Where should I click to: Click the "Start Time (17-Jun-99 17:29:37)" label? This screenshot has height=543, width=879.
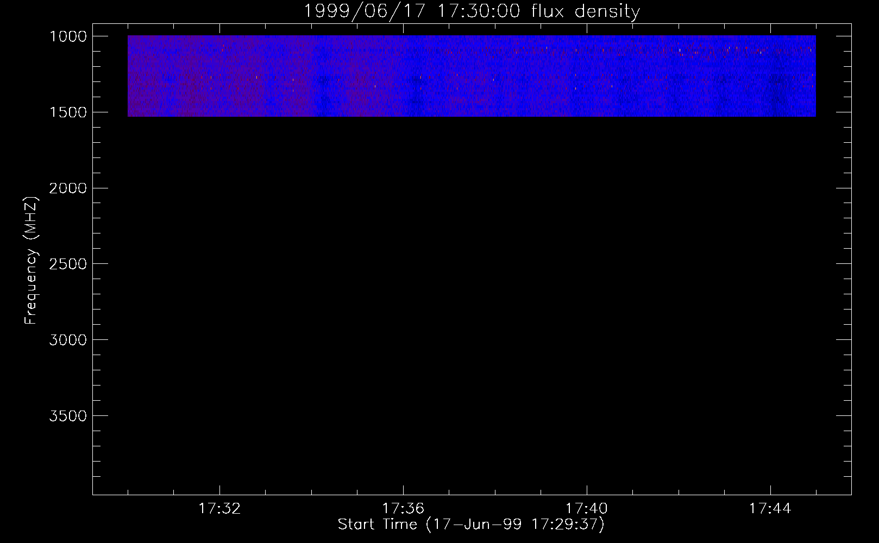point(471,525)
